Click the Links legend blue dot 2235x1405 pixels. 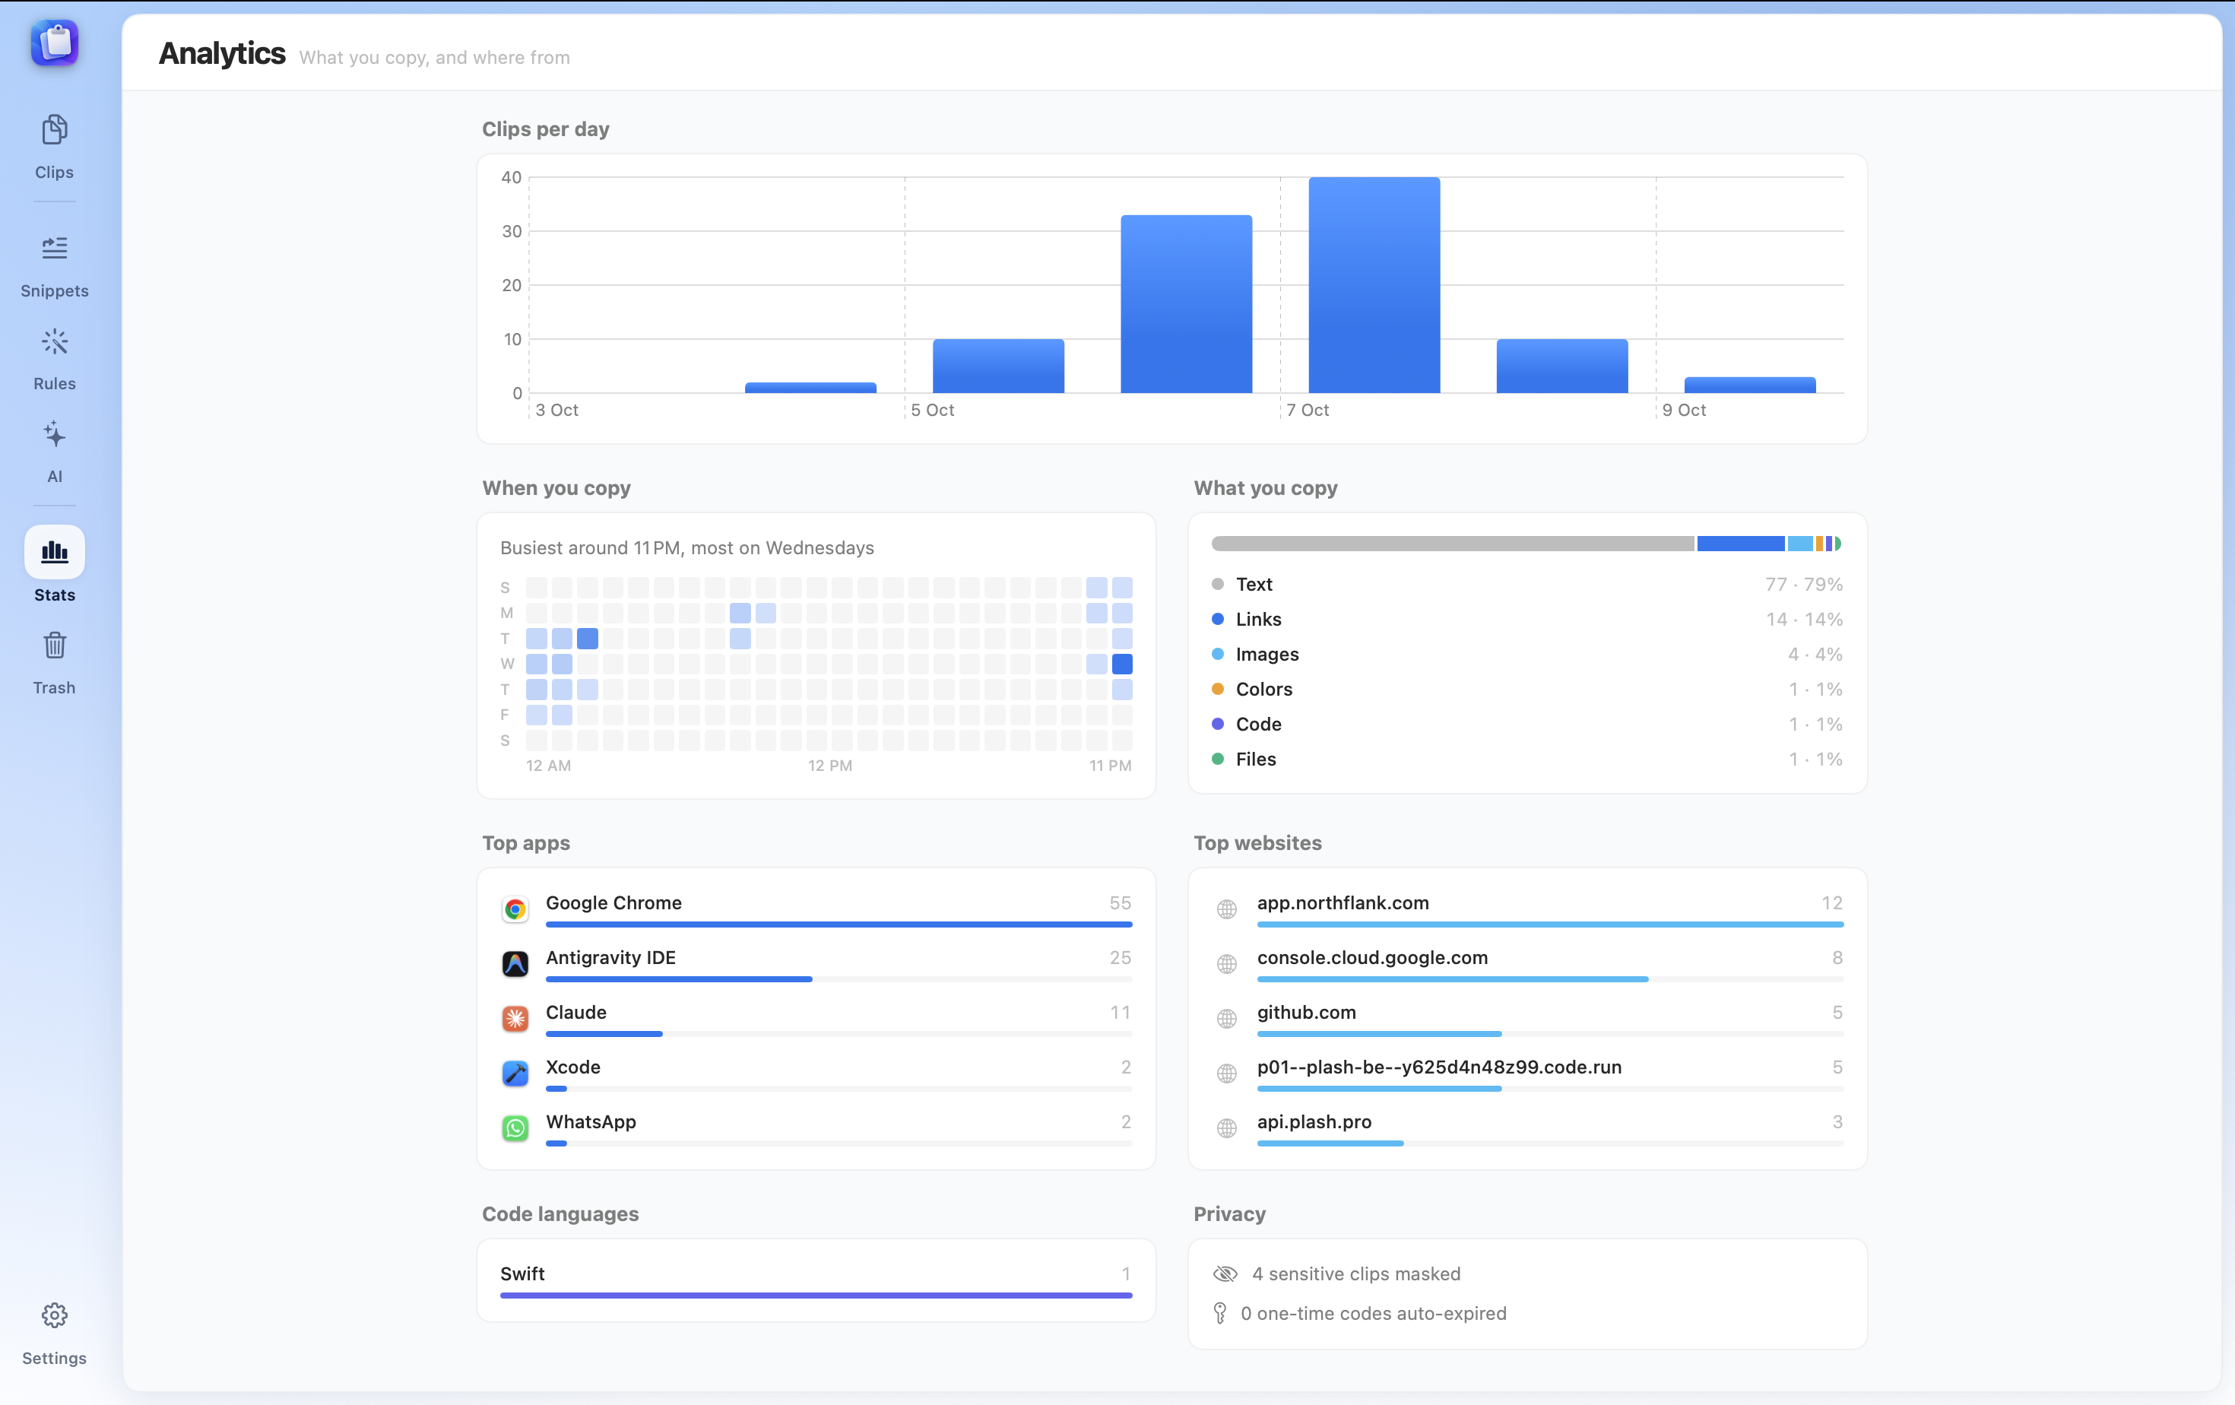(1218, 619)
